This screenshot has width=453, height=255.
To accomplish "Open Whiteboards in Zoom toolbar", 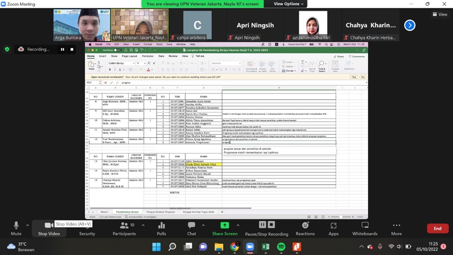I will pos(365,228).
